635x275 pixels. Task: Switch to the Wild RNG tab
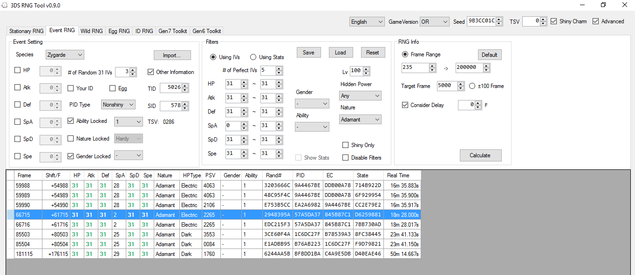(x=91, y=31)
